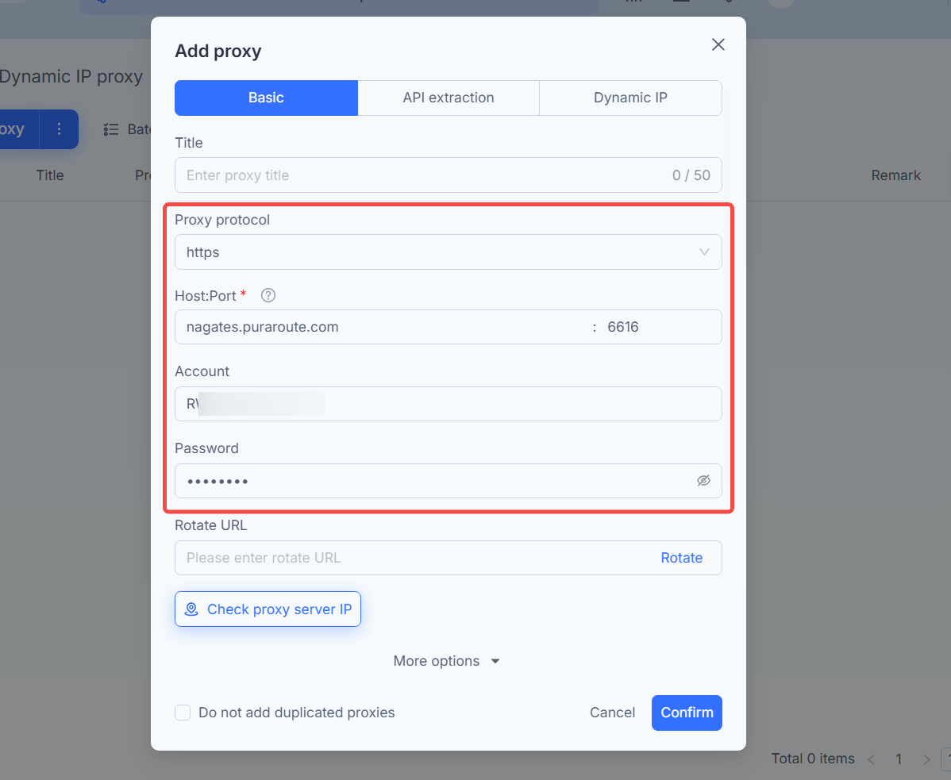Viewport: 951px width, 780px height.
Task: Expand More options
Action: (447, 661)
